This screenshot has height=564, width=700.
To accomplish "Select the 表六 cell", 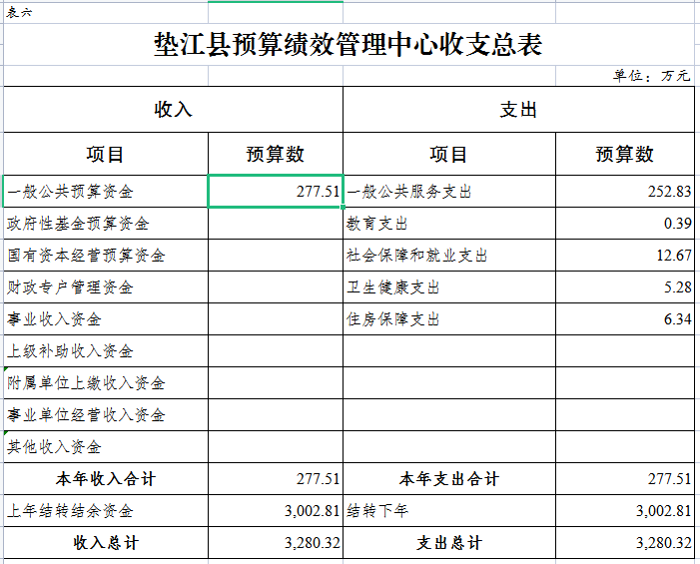I will pyautogui.click(x=106, y=13).
